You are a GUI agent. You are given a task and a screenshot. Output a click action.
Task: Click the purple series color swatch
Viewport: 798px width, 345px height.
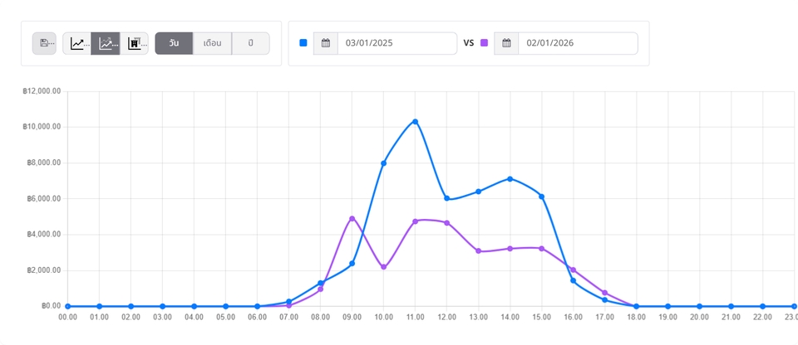484,43
